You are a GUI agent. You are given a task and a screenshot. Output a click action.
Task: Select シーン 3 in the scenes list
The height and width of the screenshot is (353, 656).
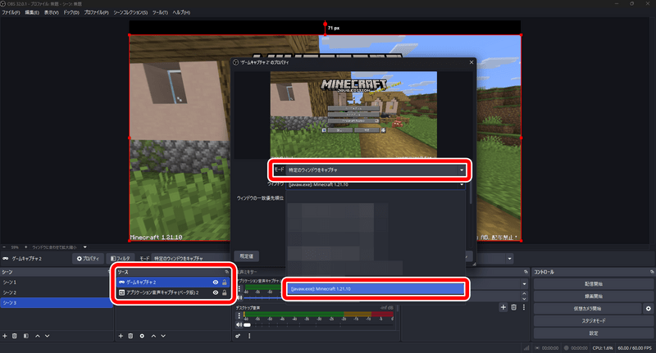point(57,302)
